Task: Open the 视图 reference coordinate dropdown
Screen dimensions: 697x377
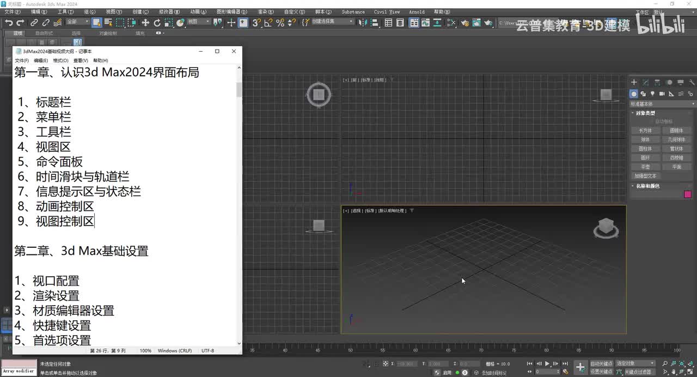Action: (x=199, y=22)
